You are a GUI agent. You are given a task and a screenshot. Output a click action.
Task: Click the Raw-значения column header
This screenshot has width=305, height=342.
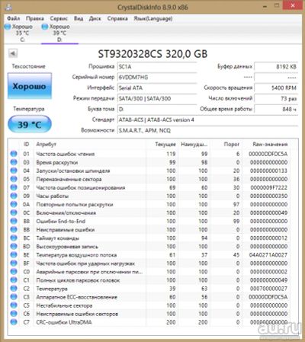pyautogui.click(x=270, y=144)
